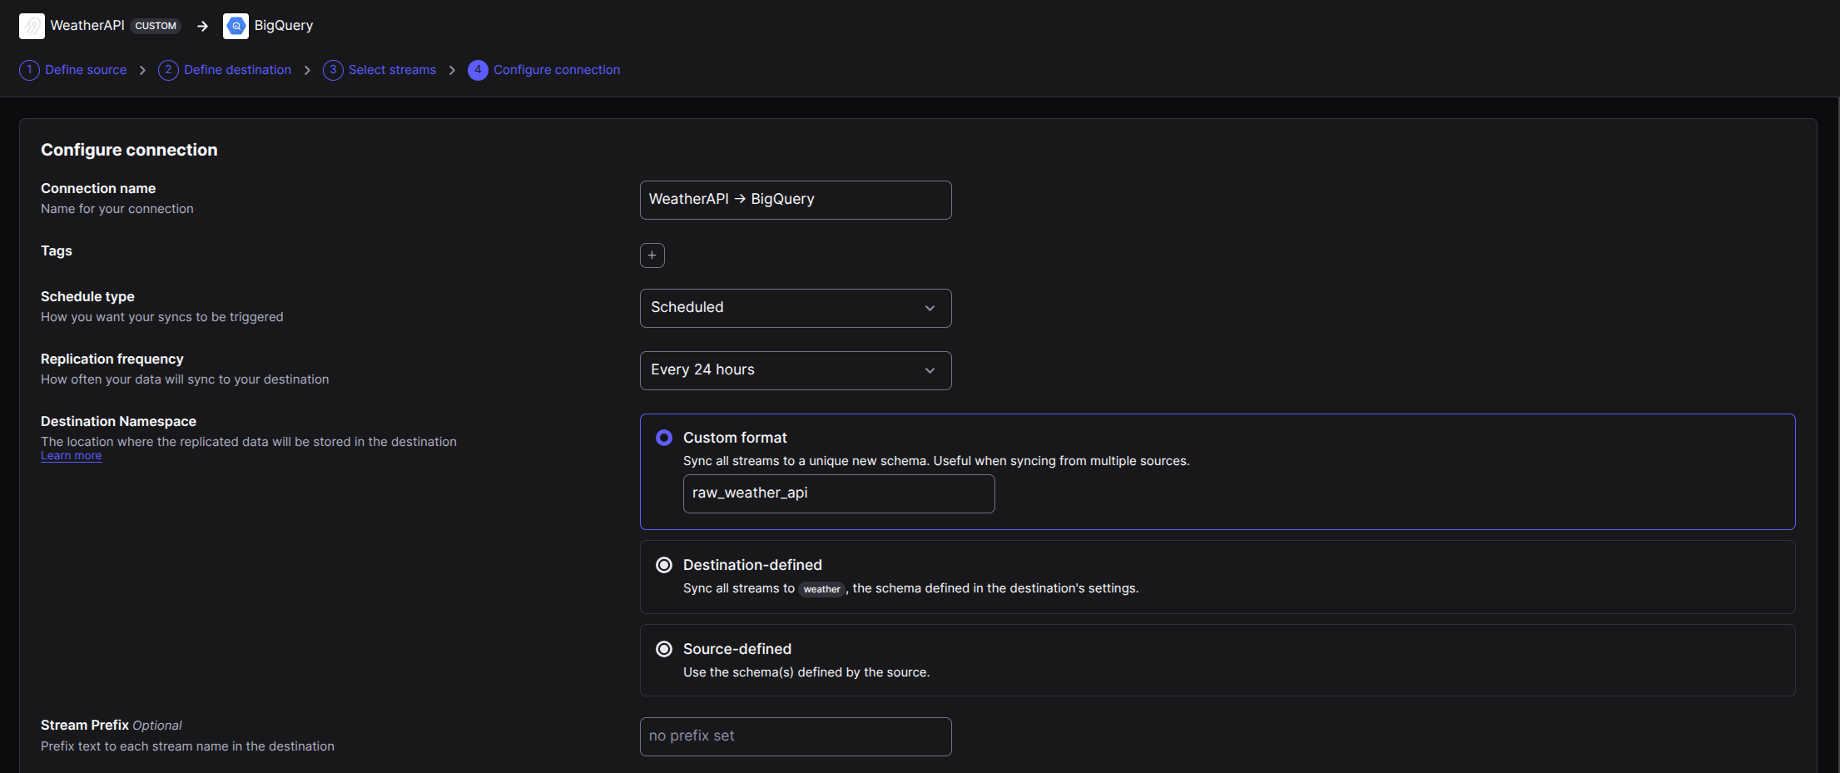Click the WeatherAPI name in header
1840x773 pixels.
coord(87,26)
